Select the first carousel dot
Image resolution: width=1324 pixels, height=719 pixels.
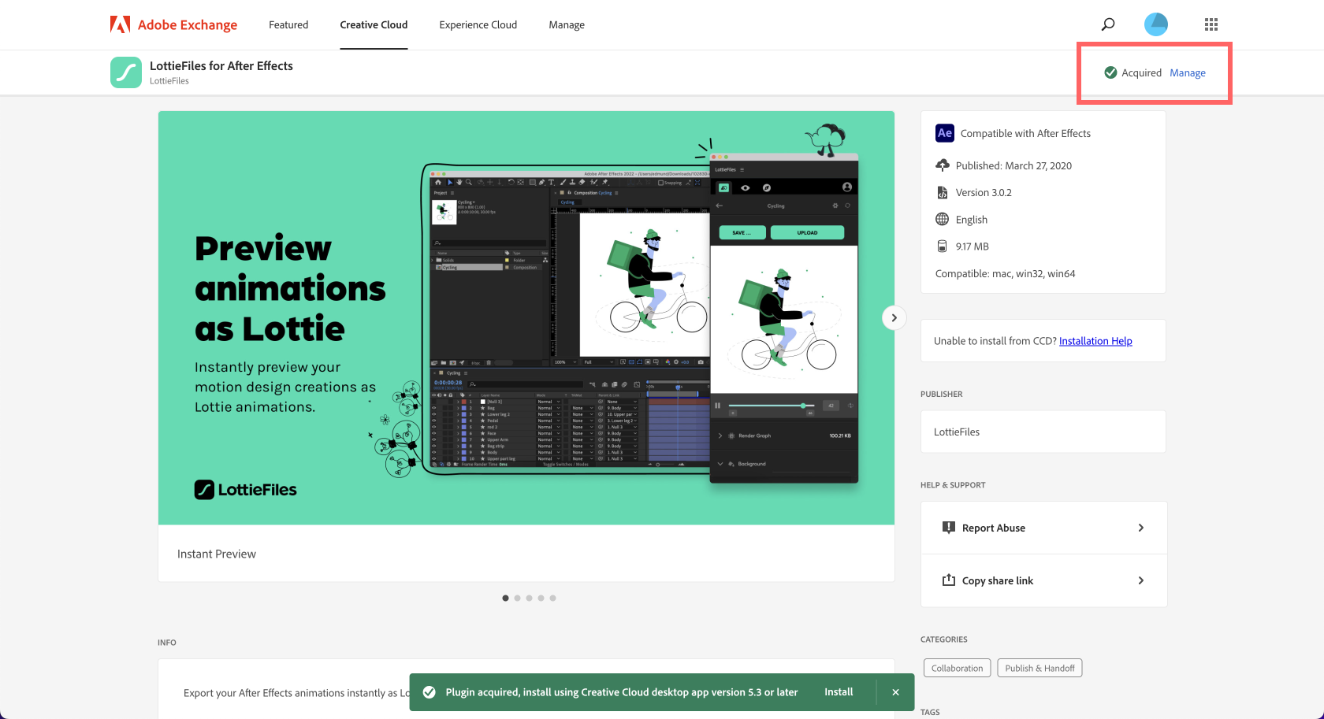[505, 598]
